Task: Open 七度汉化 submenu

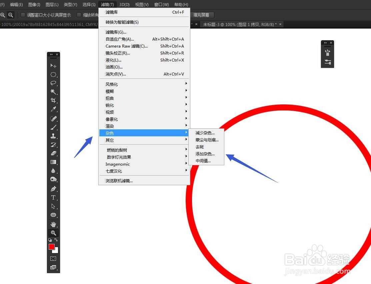Action: (x=144, y=171)
